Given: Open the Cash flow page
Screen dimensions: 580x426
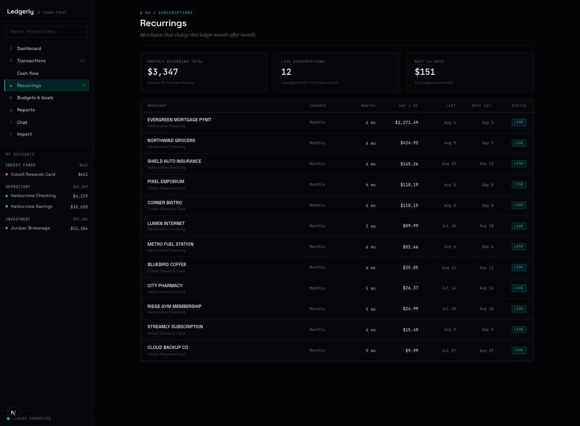Looking at the screenshot, I should [47, 73].
